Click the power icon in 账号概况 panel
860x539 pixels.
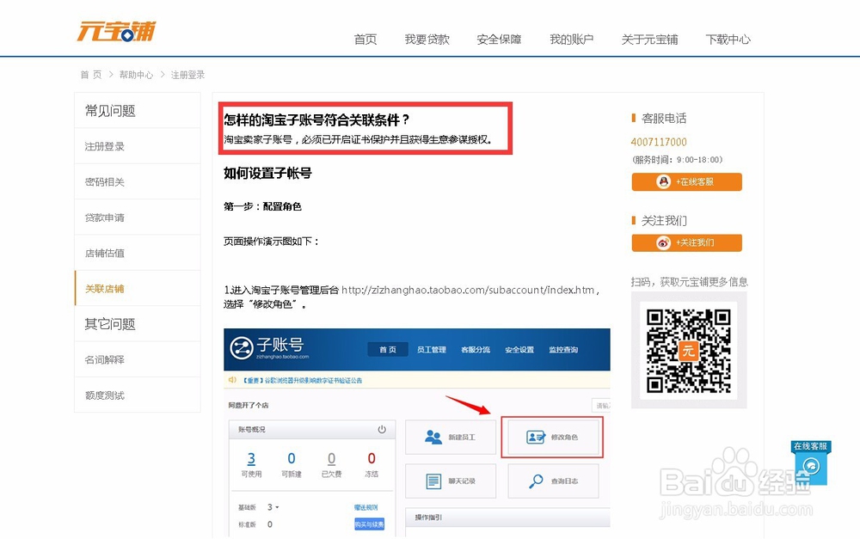382,429
